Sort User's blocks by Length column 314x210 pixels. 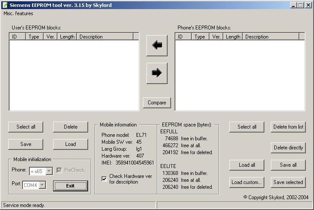(x=67, y=37)
